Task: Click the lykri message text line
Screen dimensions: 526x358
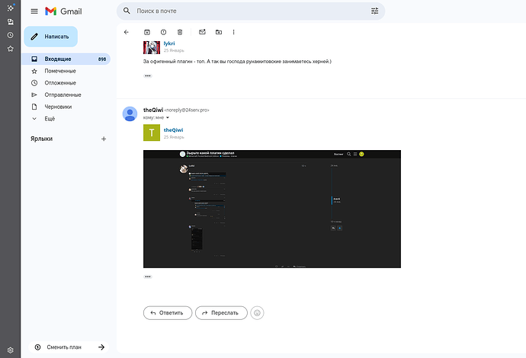Action: click(237, 62)
